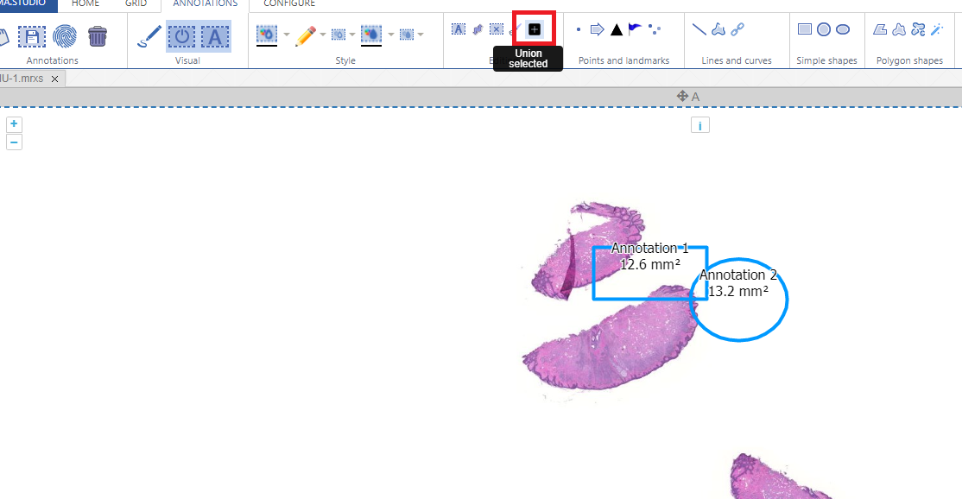Image resolution: width=962 pixels, height=499 pixels.
Task: Select the magic wand polygon tool
Action: coord(937,29)
